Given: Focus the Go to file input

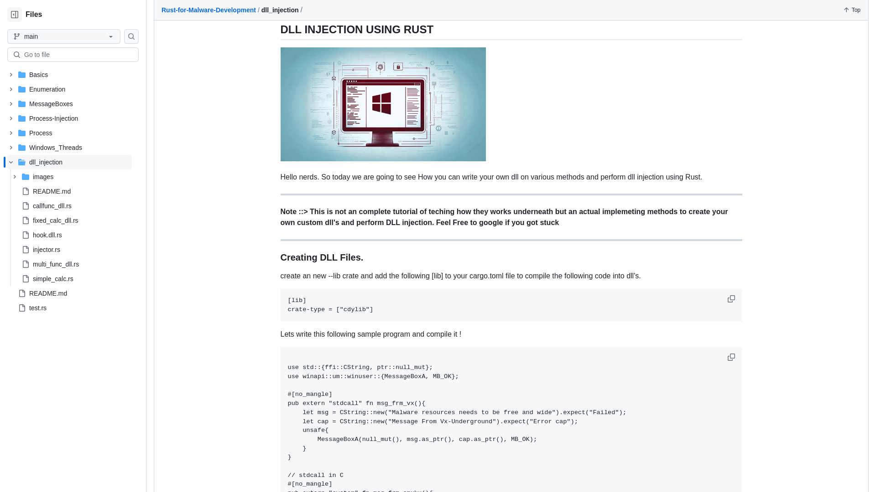Looking at the screenshot, I should [x=73, y=55].
